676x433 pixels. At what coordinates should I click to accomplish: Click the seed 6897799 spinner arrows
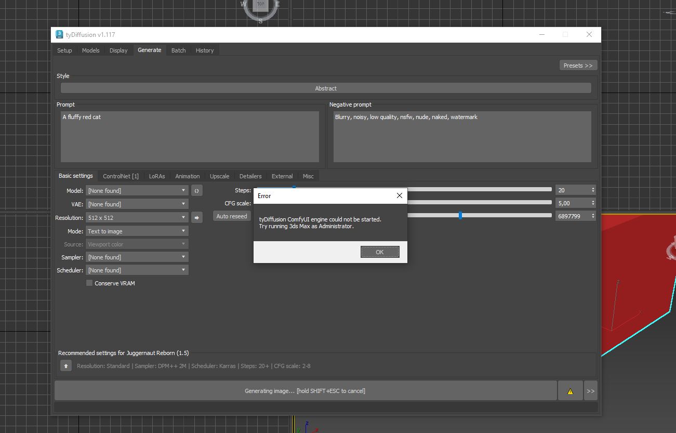593,216
